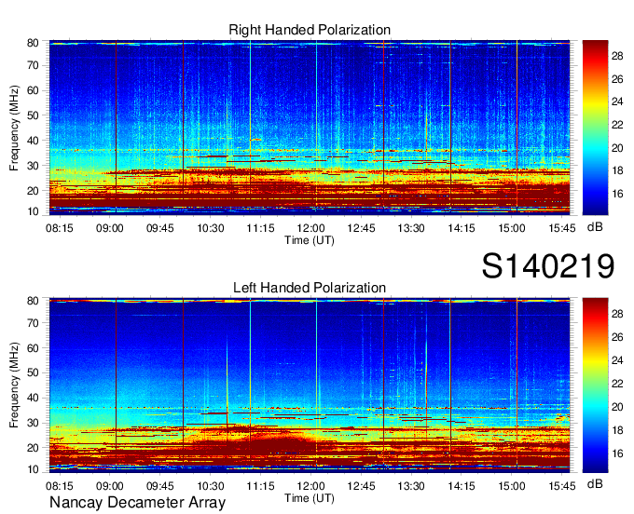Click the 'Left Handed Polarization' title
Image resolution: width=634 pixels, height=514 pixels.
pyautogui.click(x=310, y=288)
